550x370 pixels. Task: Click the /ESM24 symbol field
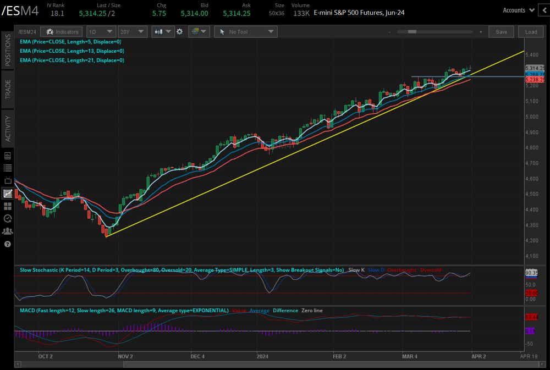(29, 32)
